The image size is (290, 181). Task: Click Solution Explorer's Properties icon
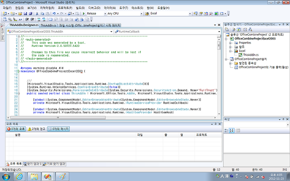(227, 29)
